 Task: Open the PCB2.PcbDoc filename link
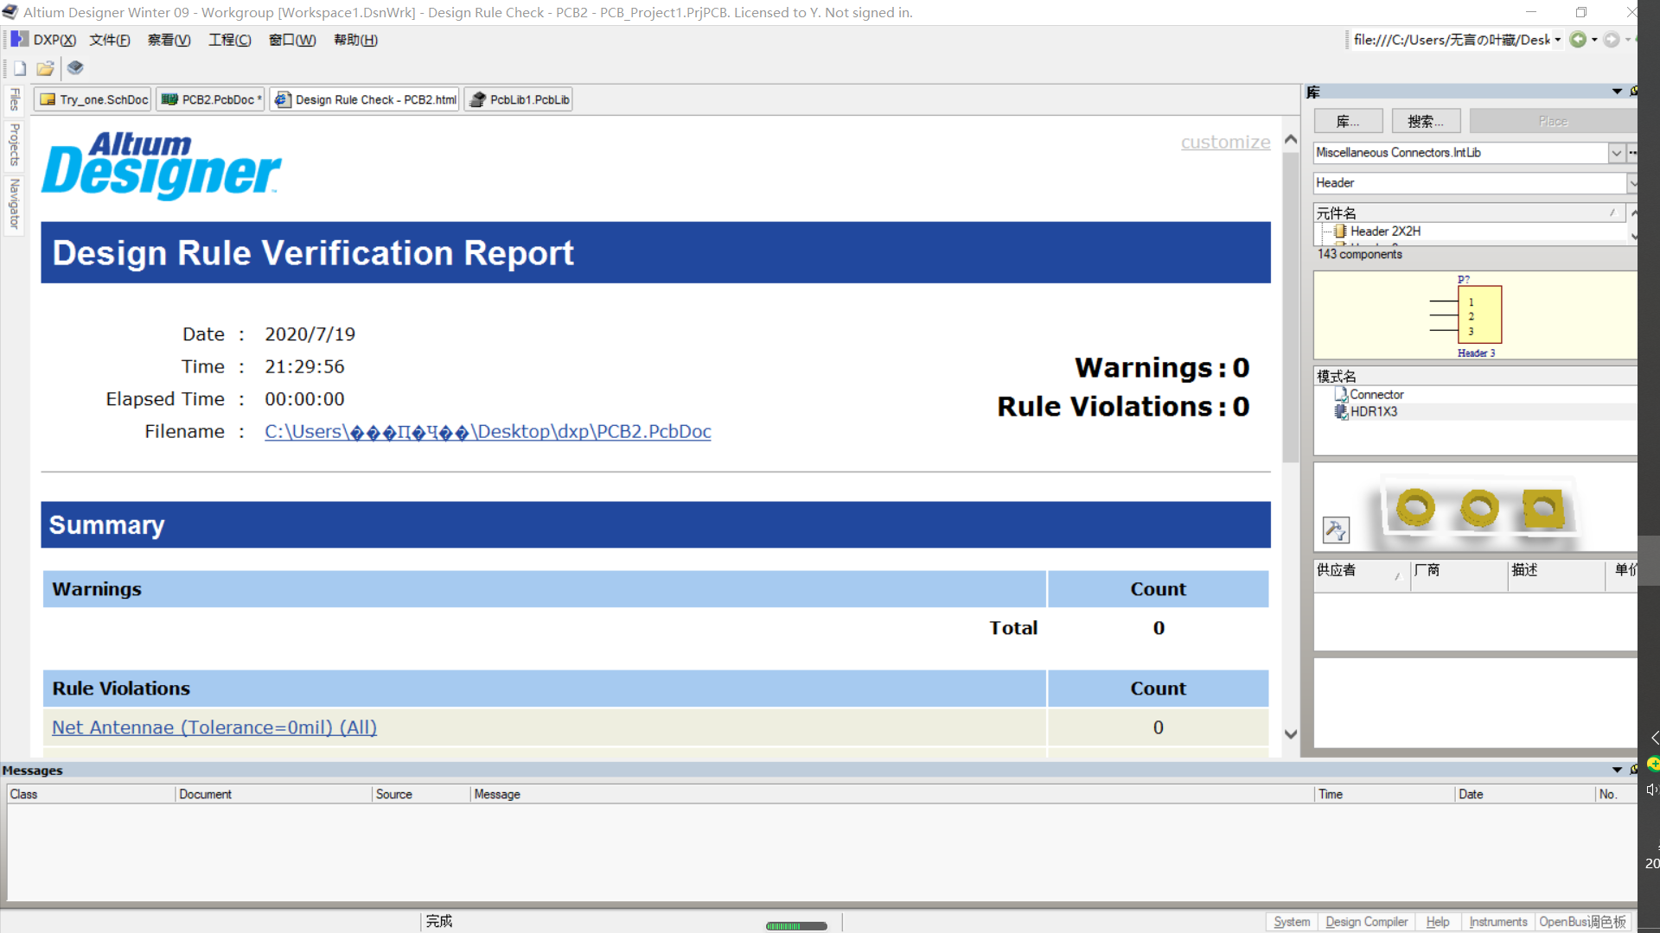[488, 432]
